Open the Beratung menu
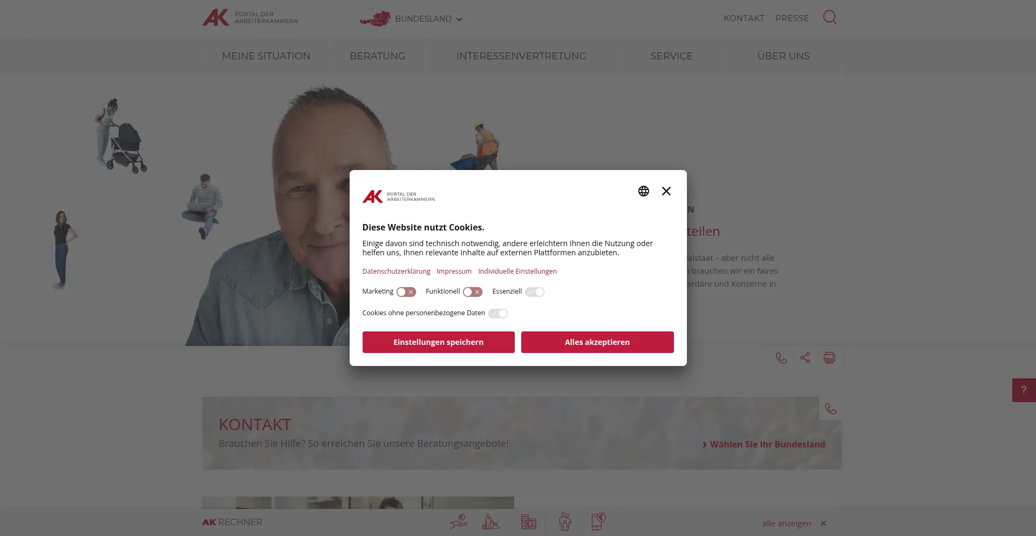 (x=377, y=56)
